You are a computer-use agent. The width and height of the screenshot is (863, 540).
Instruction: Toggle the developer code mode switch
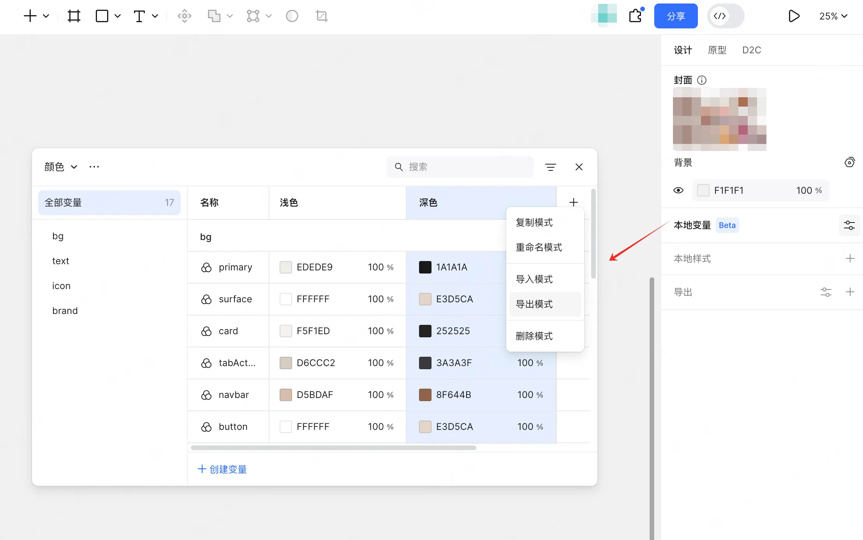726,16
